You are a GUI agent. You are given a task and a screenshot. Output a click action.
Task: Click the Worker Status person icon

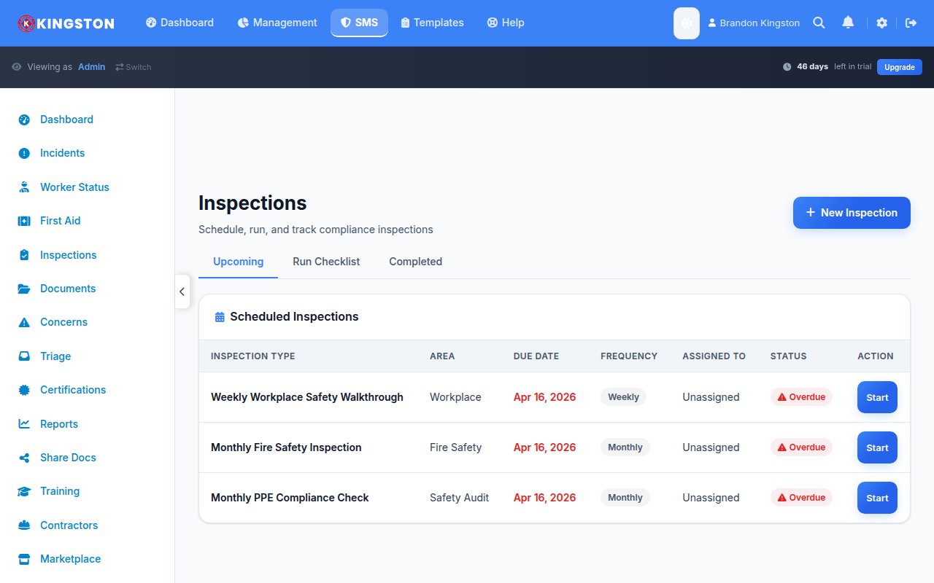(24, 187)
